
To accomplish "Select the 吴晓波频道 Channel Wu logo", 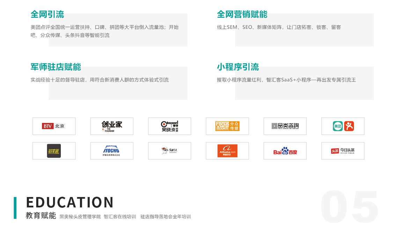I will point(169,126).
